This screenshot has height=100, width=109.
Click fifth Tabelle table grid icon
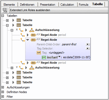(x=19, y=82)
